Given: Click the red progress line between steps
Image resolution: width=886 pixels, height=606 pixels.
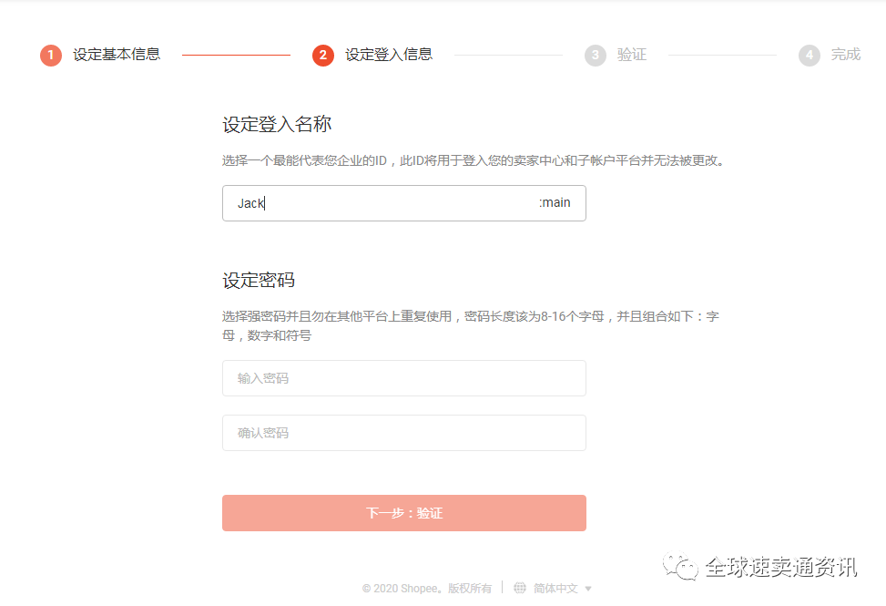Looking at the screenshot, I should pyautogui.click(x=237, y=56).
